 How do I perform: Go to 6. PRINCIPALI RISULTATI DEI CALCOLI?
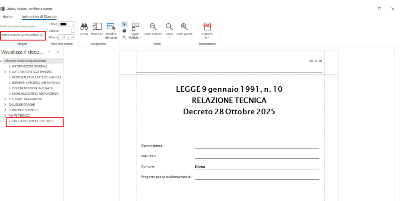35,77
